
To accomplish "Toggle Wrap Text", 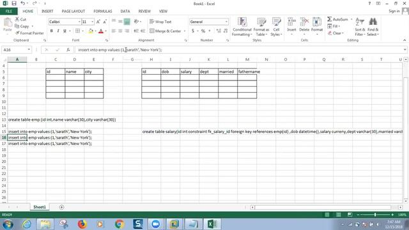I will click(x=160, y=22).
